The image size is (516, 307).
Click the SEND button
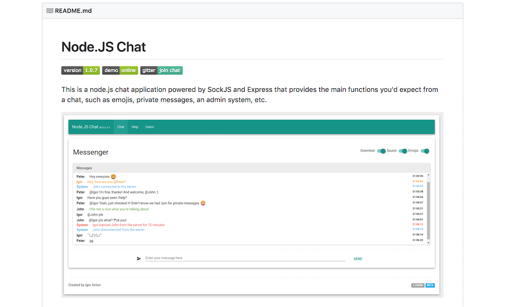[x=358, y=259]
